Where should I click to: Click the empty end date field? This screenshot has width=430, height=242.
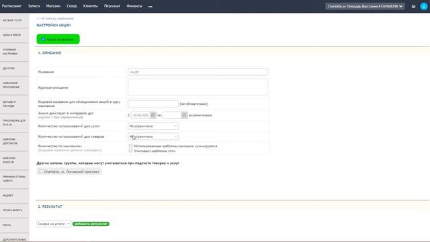(x=172, y=115)
